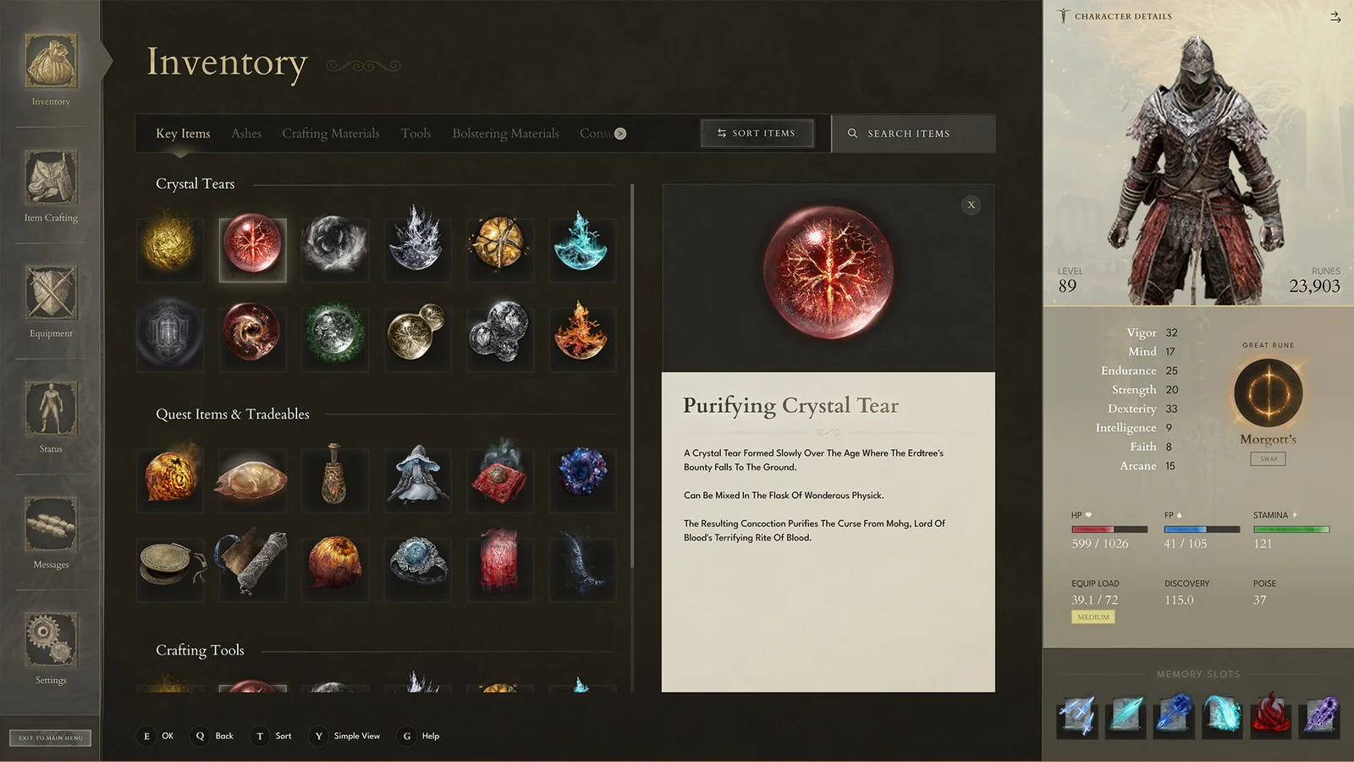
Task: Open the Messages sidebar section
Action: (51, 533)
